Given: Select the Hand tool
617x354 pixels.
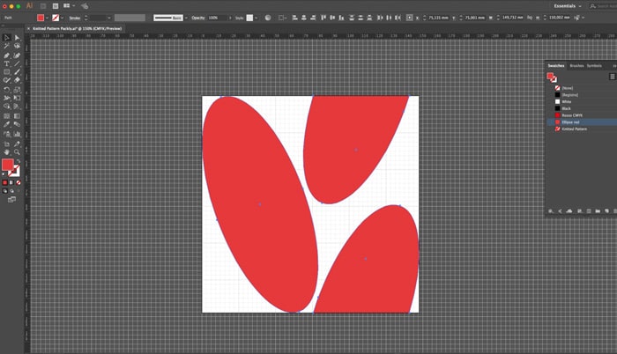Looking at the screenshot, I should (7, 152).
